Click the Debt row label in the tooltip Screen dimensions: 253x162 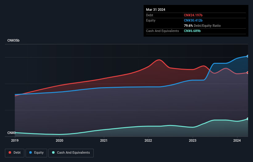[149, 15]
